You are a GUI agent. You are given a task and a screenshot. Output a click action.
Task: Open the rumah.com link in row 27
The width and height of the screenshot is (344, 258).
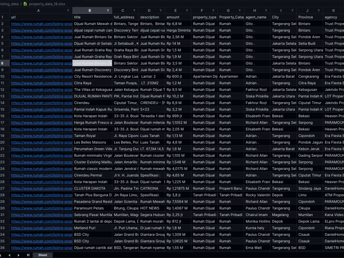(x=42, y=188)
